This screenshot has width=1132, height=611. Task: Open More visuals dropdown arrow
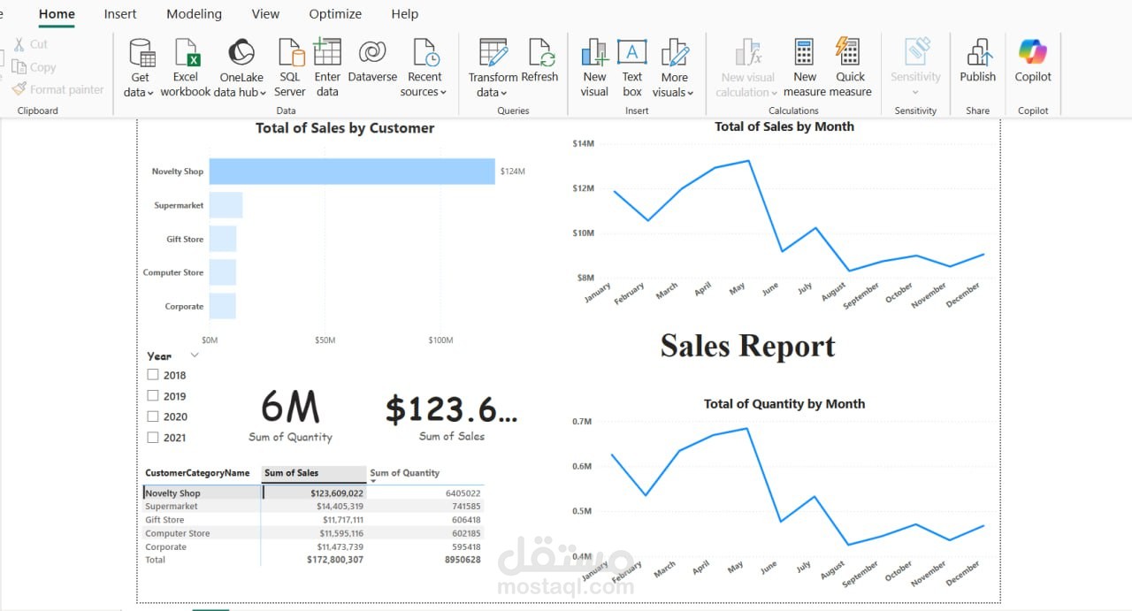[x=691, y=93]
